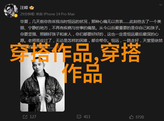Image resolution: width=164 pixels, height=121 pixels.
Task: Click the 来自 source label
Action: pos(39,14)
